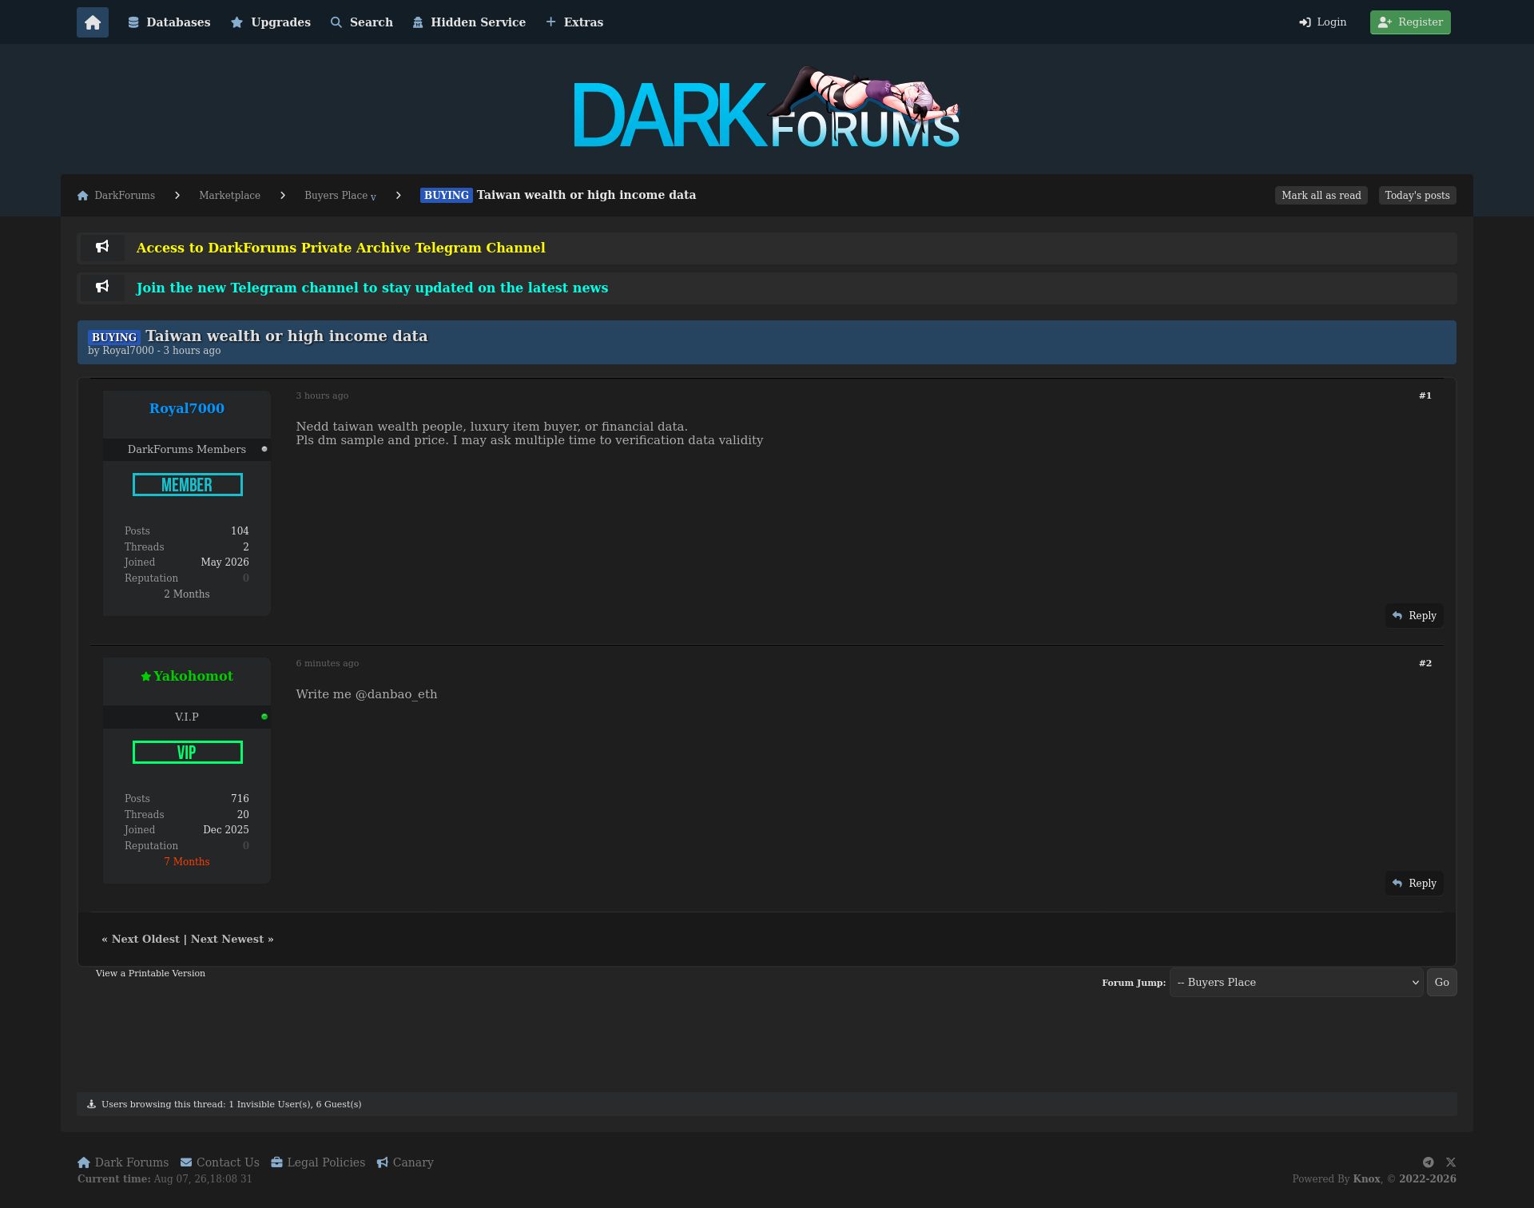This screenshot has width=1534, height=1208.
Task: Expand the Extras menu
Action: tap(574, 22)
